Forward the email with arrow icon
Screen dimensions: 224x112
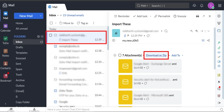(202, 31)
